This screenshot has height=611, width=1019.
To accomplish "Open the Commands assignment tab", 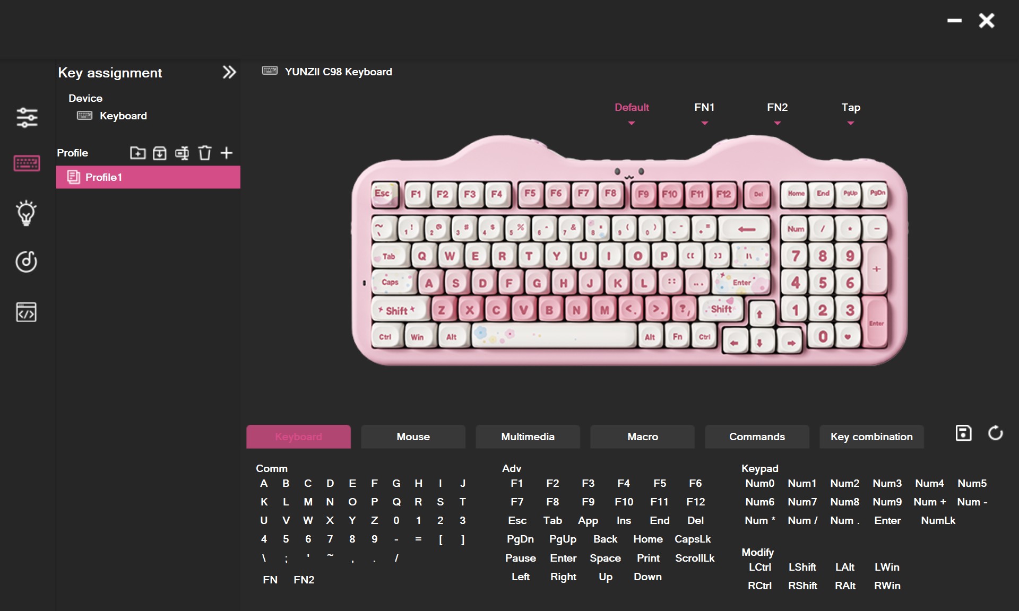I will tap(757, 437).
